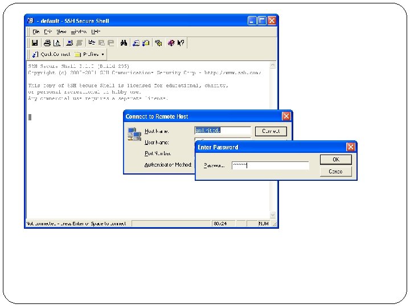Open a new terminal window icon
This screenshot has height=308, width=410.
(x=136, y=43)
